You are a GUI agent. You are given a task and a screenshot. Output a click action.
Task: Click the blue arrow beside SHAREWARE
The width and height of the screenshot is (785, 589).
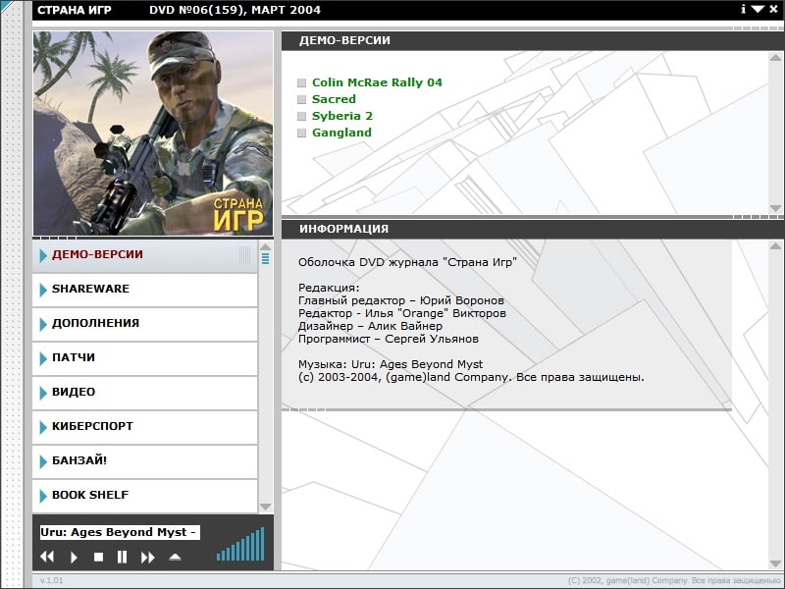coord(43,290)
